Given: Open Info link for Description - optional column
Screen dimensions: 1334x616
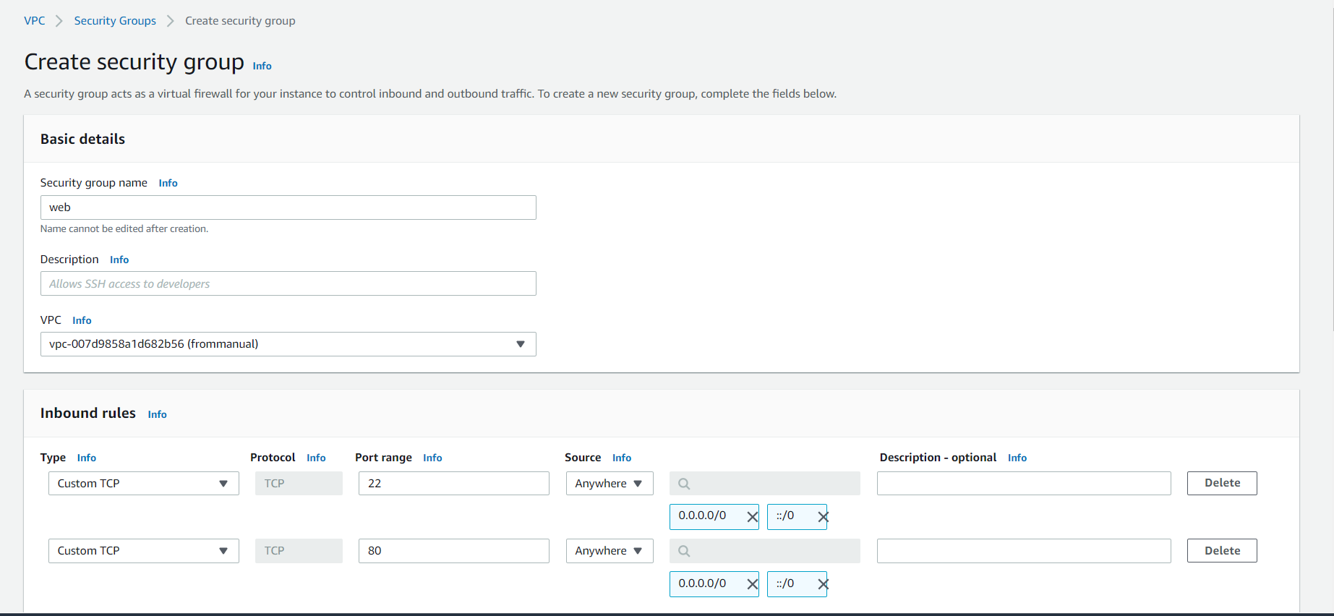Looking at the screenshot, I should point(1017,458).
